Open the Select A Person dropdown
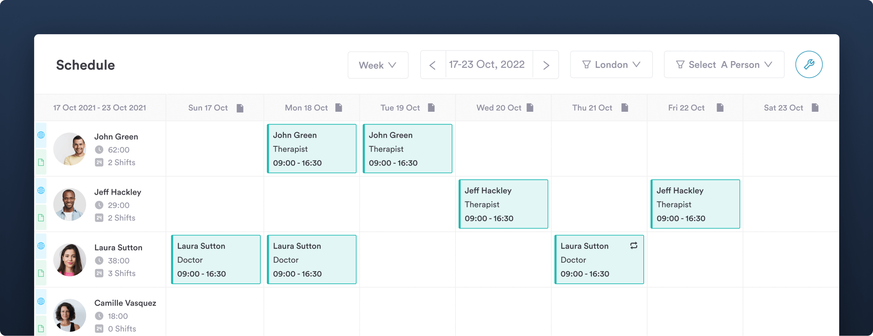873x336 pixels. click(x=724, y=65)
